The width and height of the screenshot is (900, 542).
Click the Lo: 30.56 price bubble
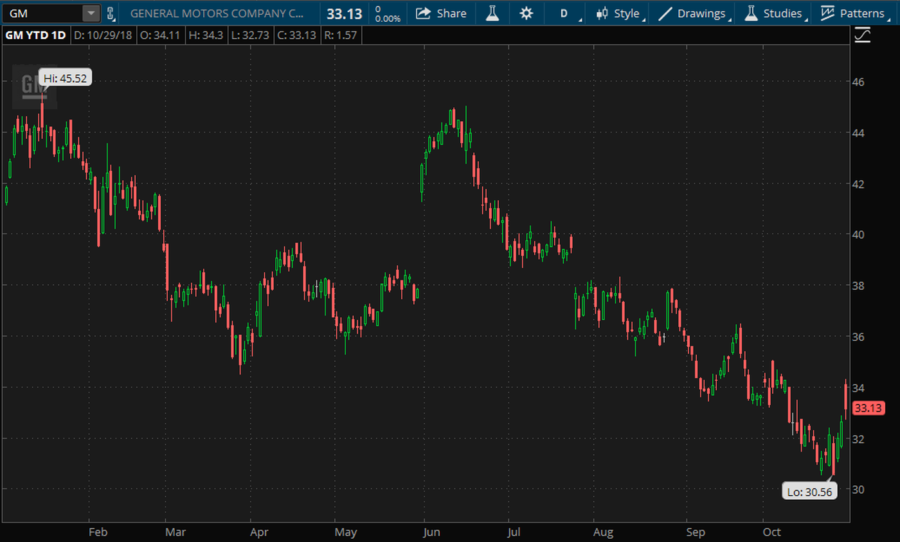click(809, 492)
